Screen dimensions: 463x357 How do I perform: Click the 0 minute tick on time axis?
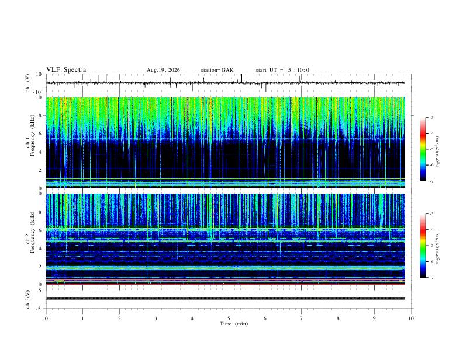46,318
